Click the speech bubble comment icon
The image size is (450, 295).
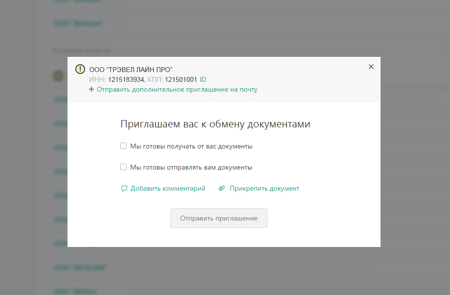(124, 189)
